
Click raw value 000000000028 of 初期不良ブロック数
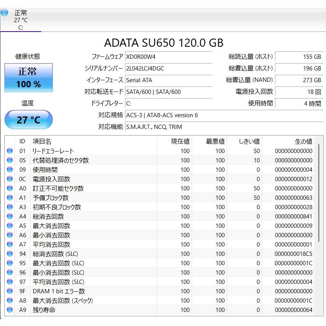pos(294,207)
